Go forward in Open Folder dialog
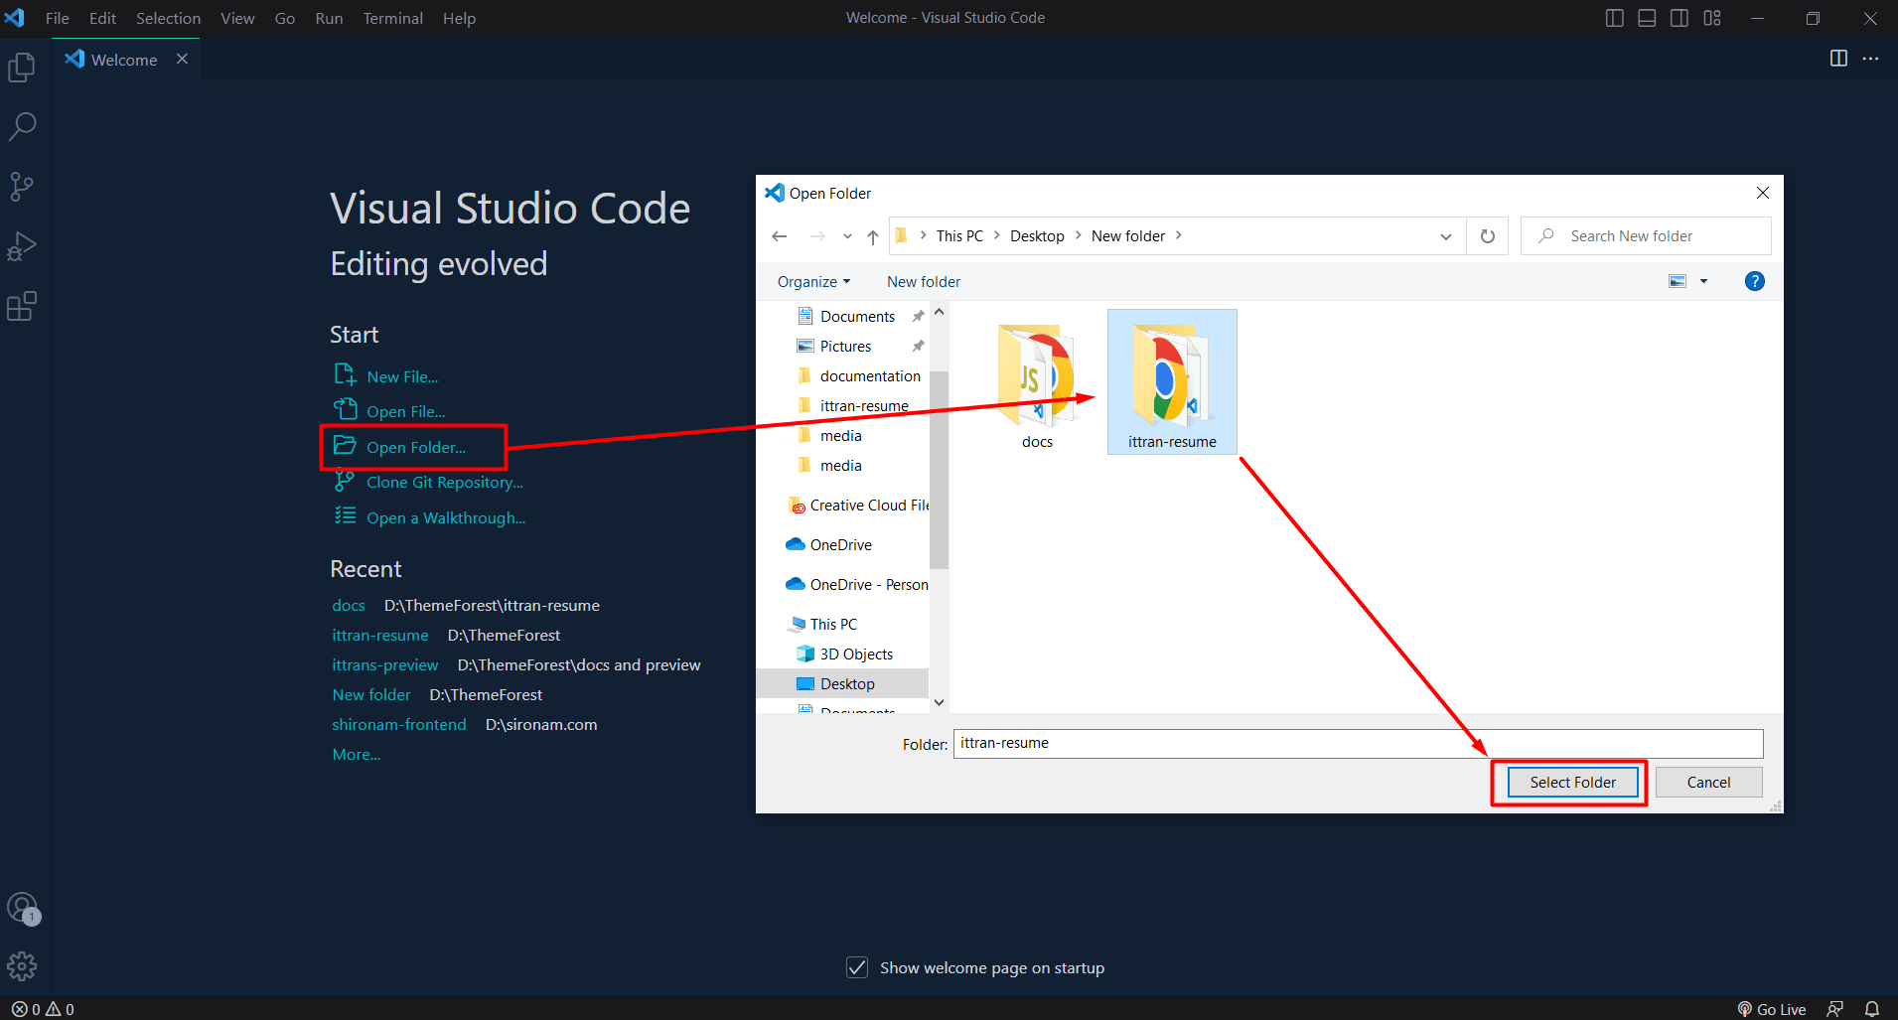 (817, 236)
